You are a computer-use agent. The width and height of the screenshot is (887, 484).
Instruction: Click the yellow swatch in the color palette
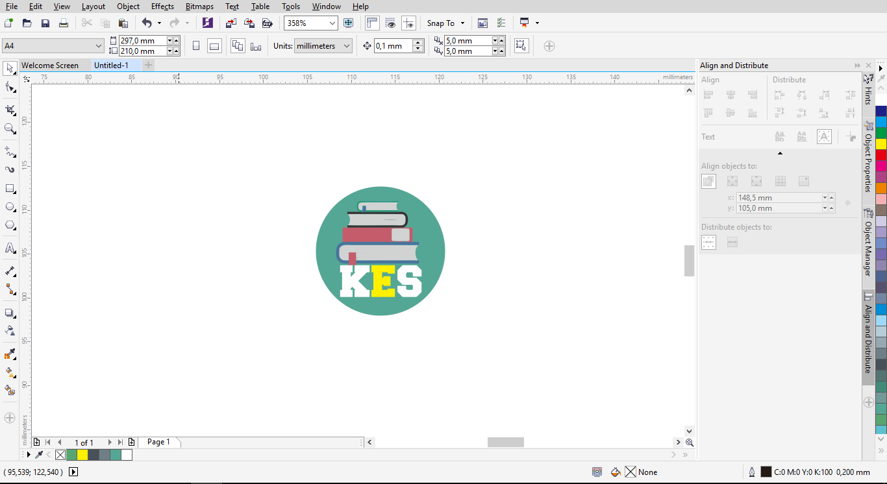tap(881, 144)
